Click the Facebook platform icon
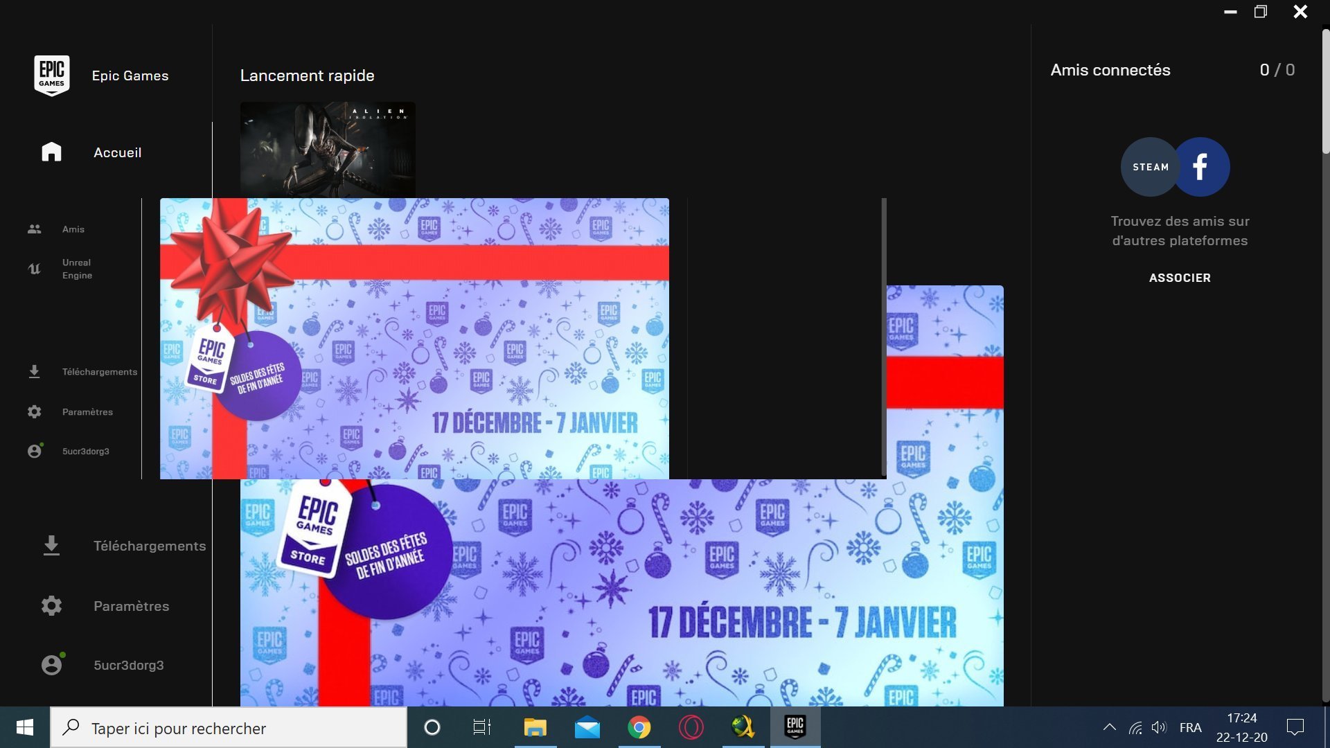The image size is (1330, 748). (x=1203, y=167)
